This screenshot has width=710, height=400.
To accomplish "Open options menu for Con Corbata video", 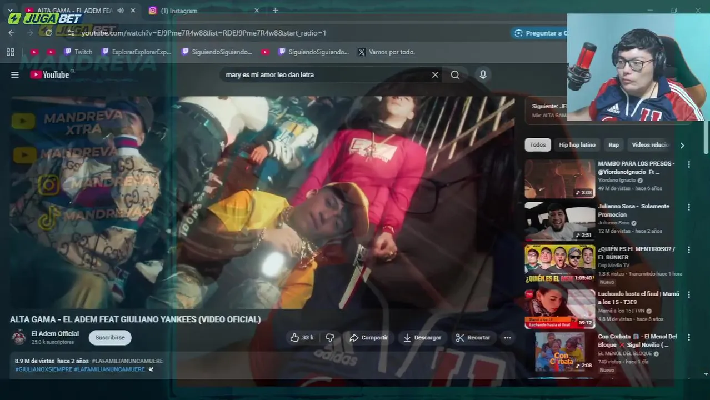I will click(x=689, y=337).
